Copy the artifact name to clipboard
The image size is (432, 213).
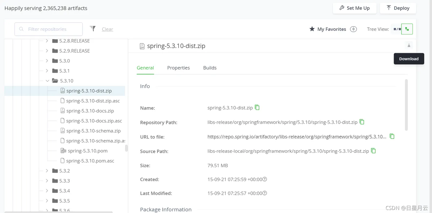[257, 107]
